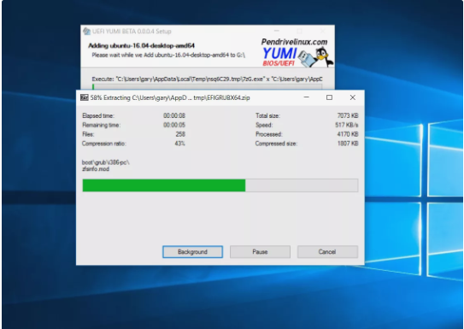The height and width of the screenshot is (329, 464).
Task: Pause the extraction
Action: (260, 252)
